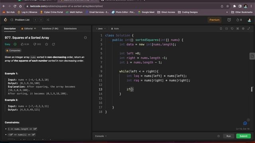This screenshot has height=143, width=255.
Task: Open the Google Meet bookmark
Action: click(x=146, y=12)
